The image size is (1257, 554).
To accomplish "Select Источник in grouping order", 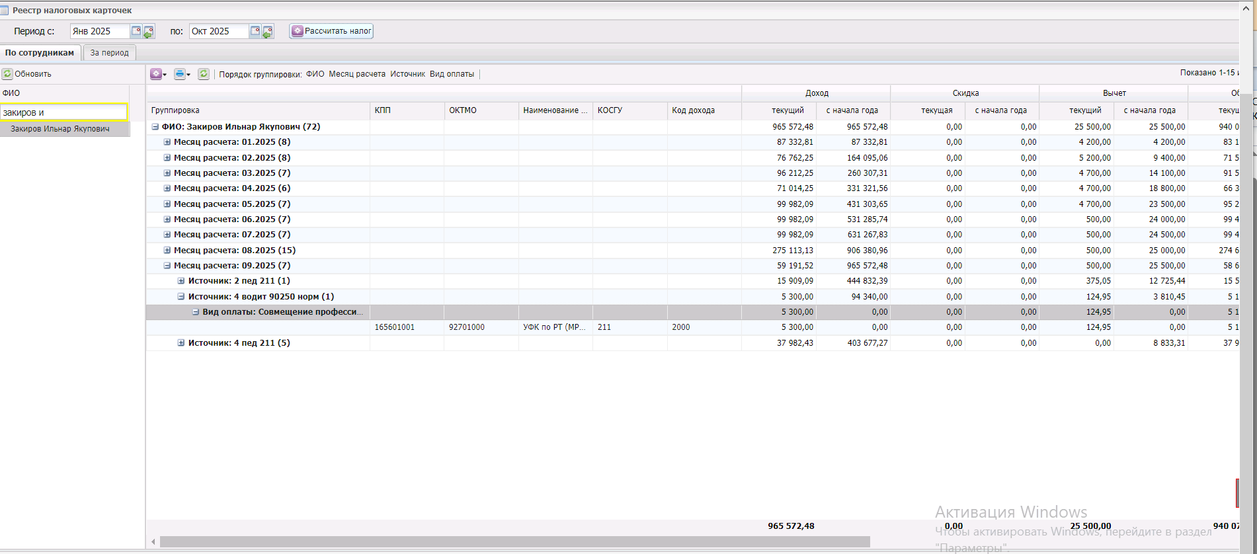I will (407, 74).
